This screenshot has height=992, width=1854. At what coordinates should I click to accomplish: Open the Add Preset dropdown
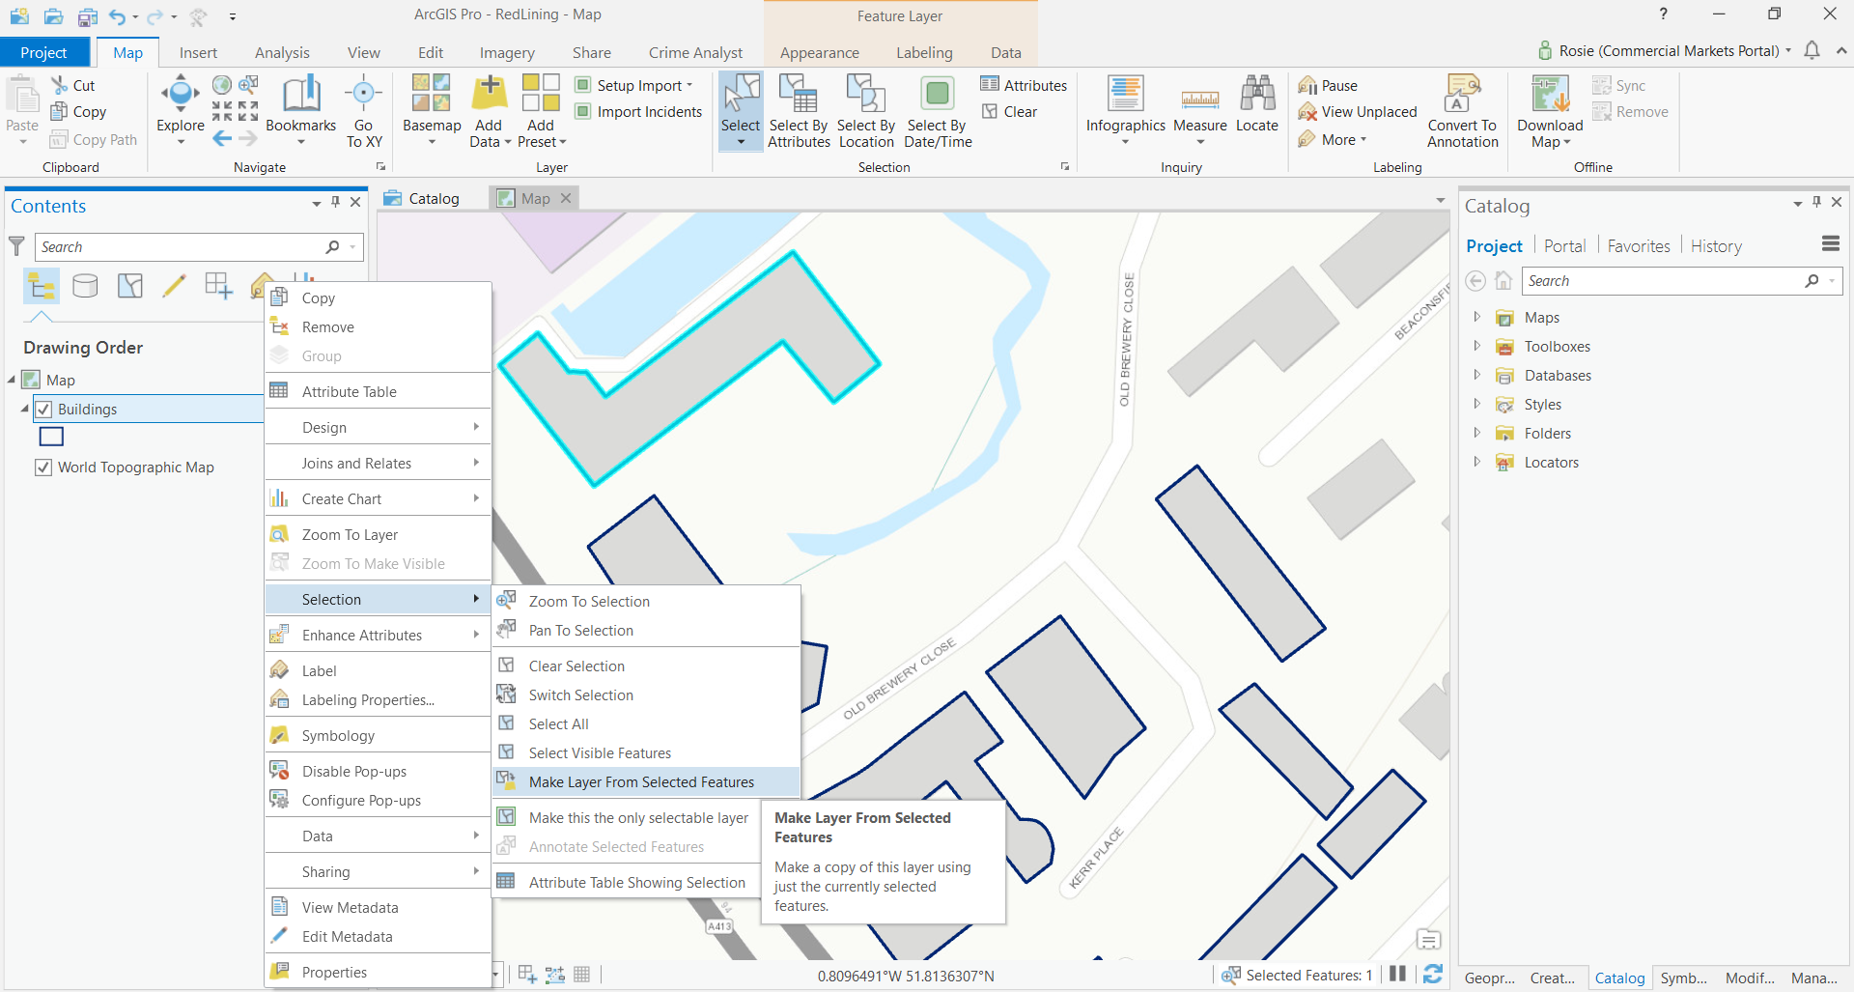coord(542,134)
